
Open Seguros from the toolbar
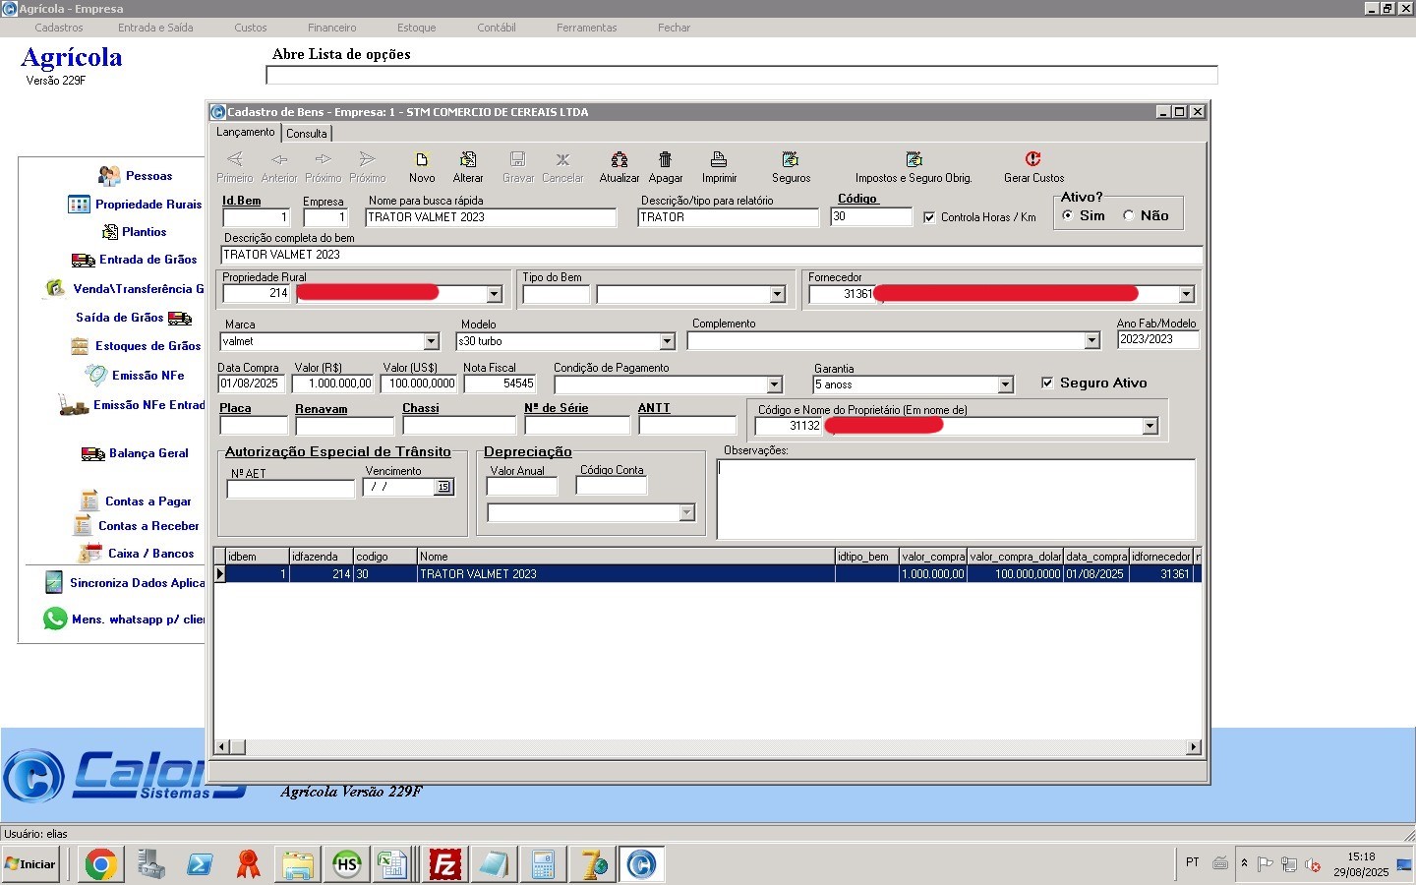click(x=791, y=160)
